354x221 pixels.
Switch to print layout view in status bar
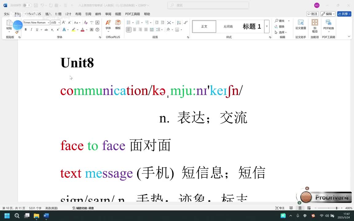(300, 208)
